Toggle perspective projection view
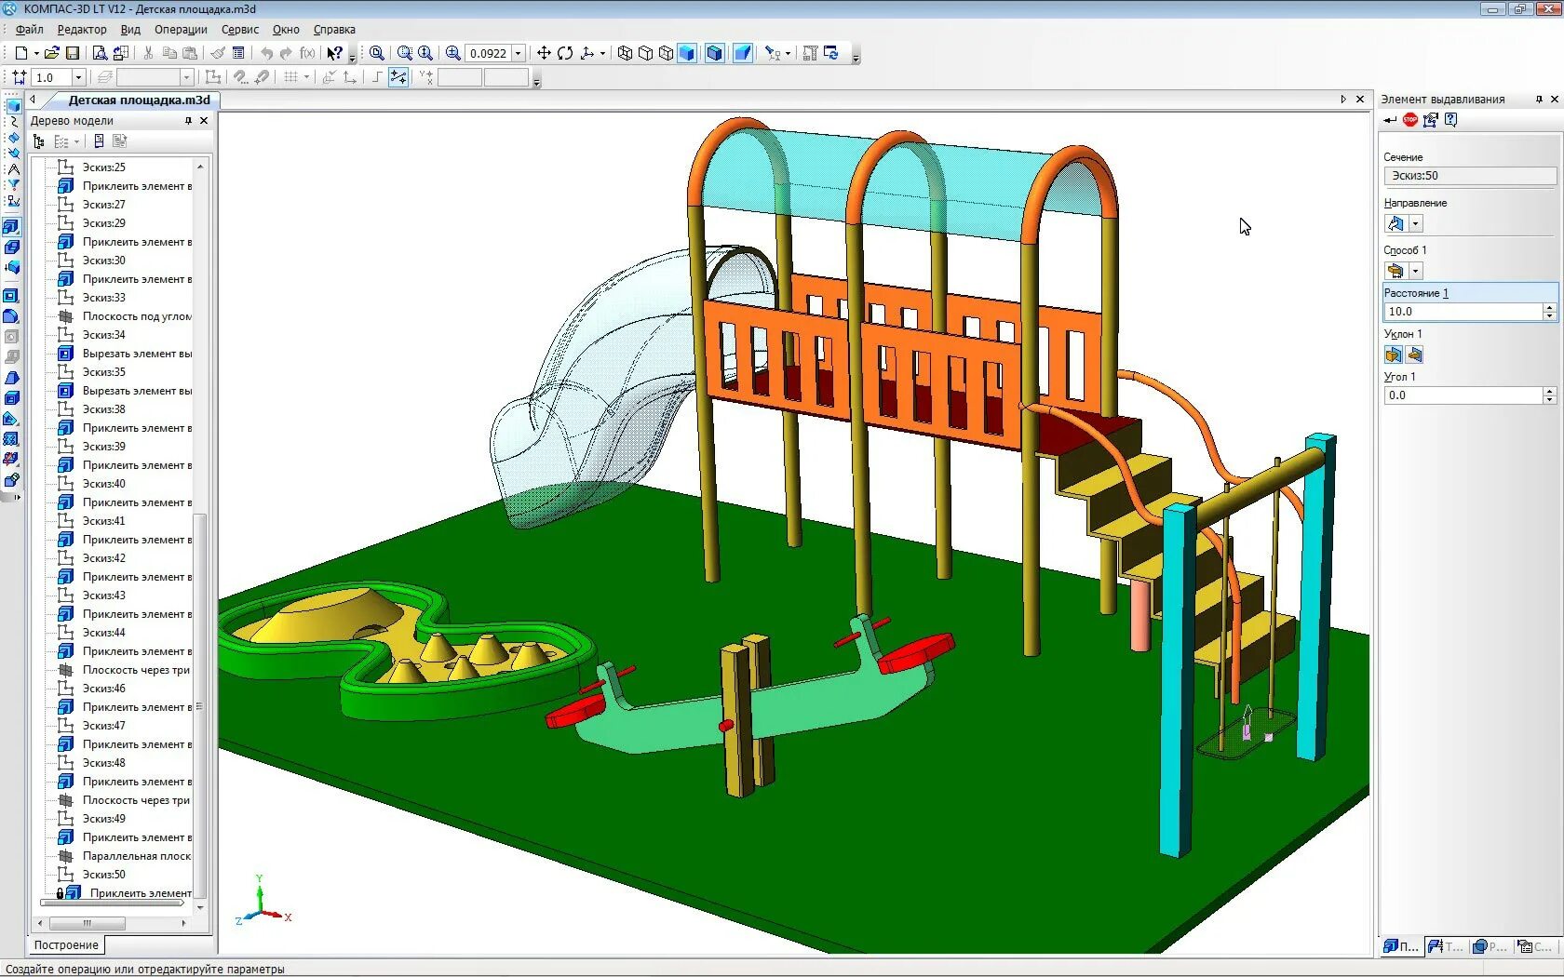 tap(743, 53)
